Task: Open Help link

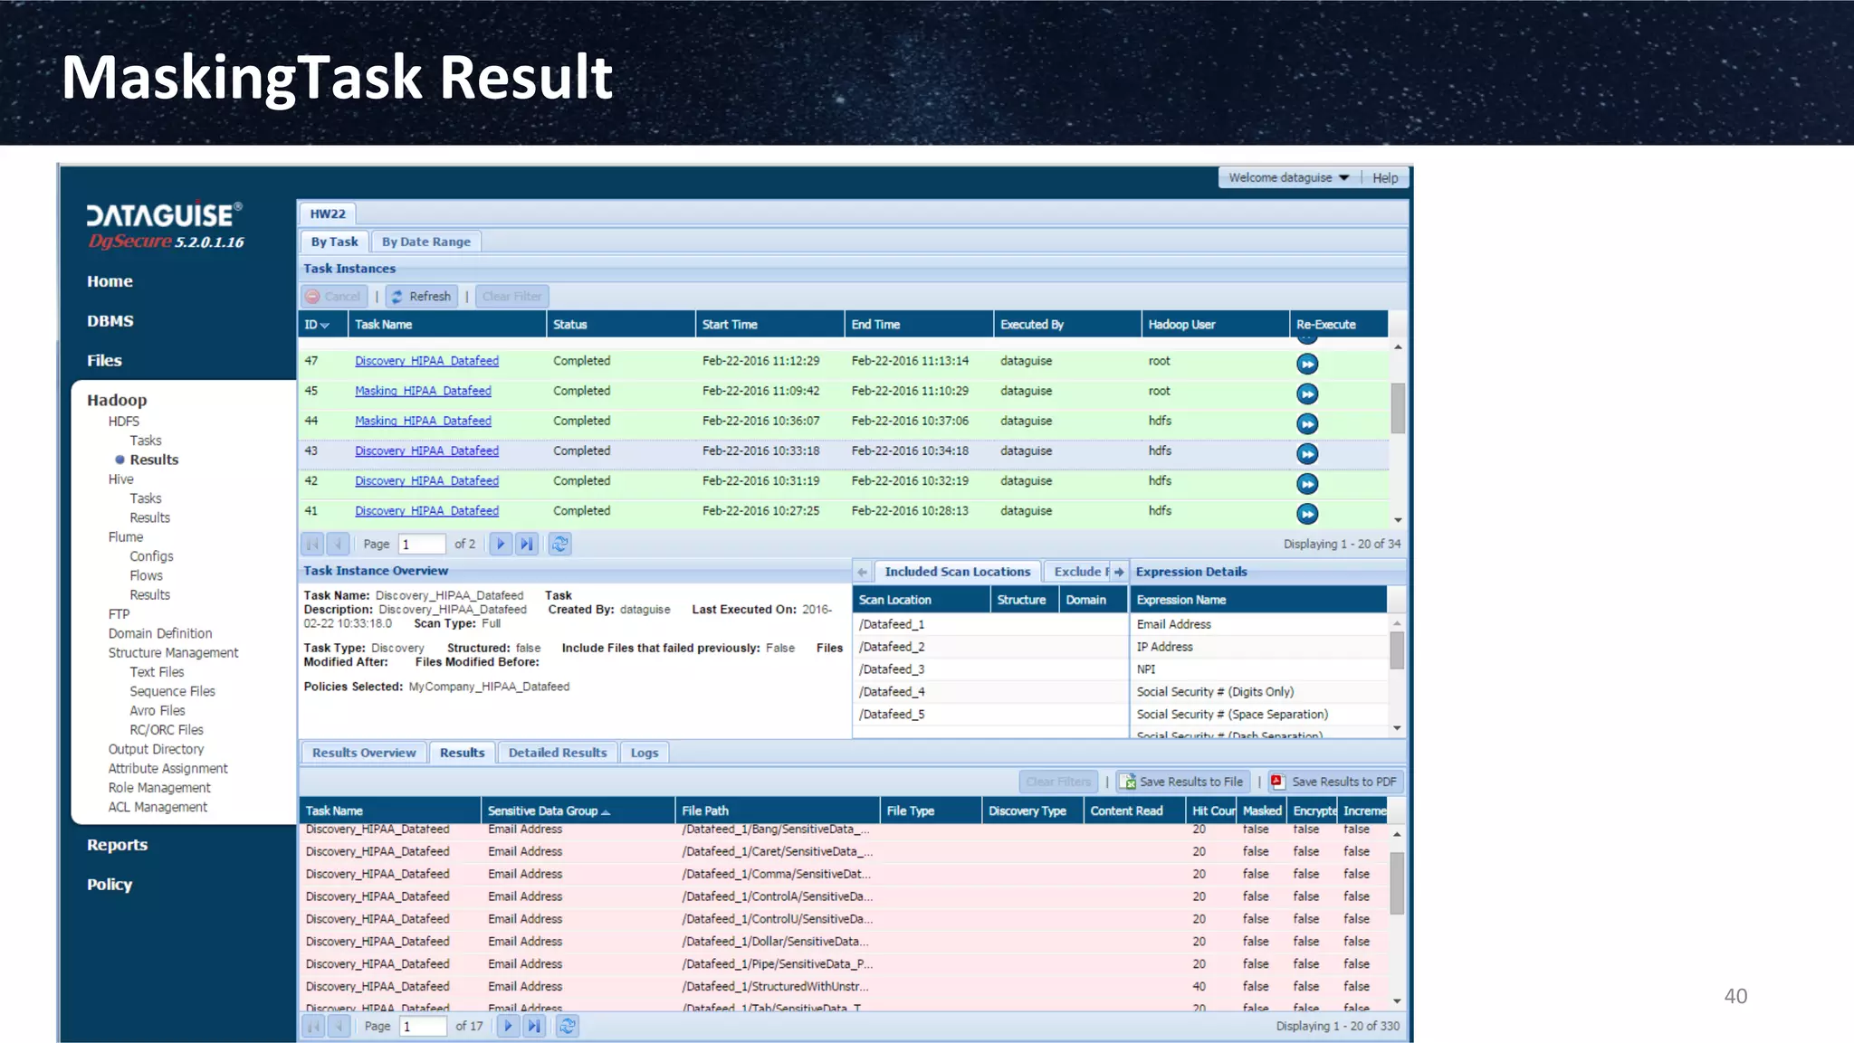Action: (x=1384, y=178)
